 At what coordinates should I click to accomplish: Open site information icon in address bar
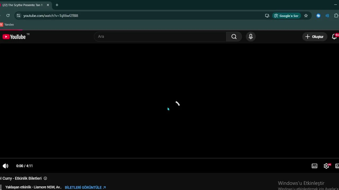click(18, 16)
